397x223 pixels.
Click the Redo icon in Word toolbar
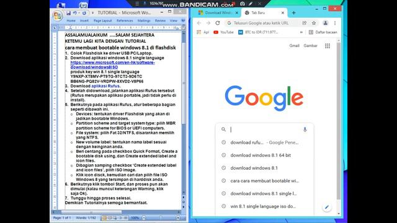pos(84,12)
